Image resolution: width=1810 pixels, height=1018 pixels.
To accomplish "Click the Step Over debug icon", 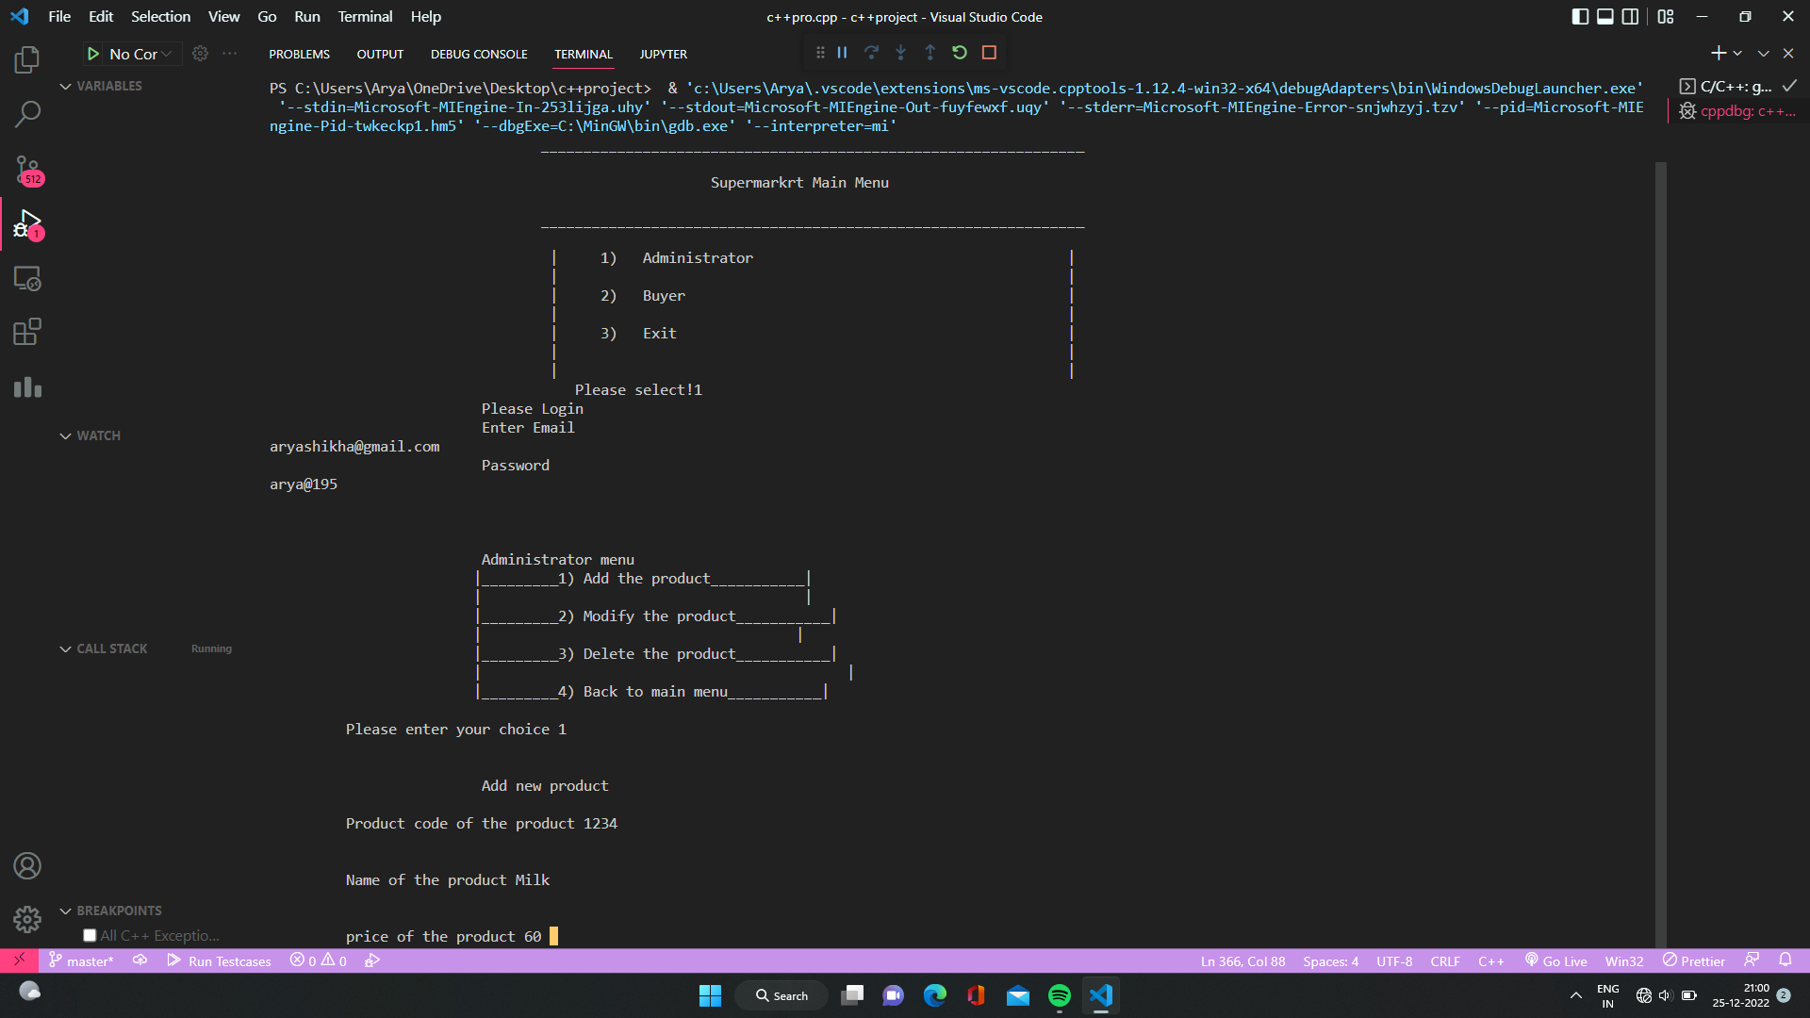I will pyautogui.click(x=871, y=53).
